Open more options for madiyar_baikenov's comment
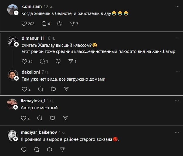 click(177, 132)
